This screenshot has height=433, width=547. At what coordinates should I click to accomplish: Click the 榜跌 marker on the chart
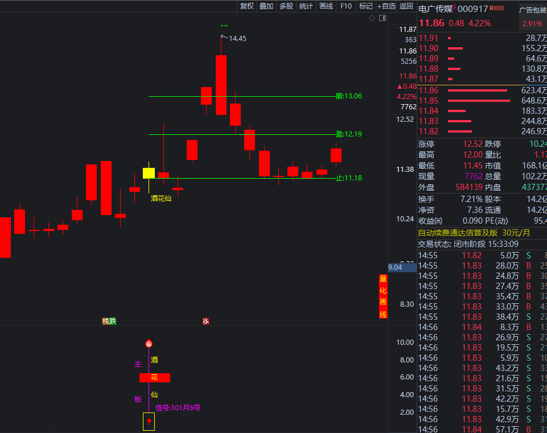point(109,321)
